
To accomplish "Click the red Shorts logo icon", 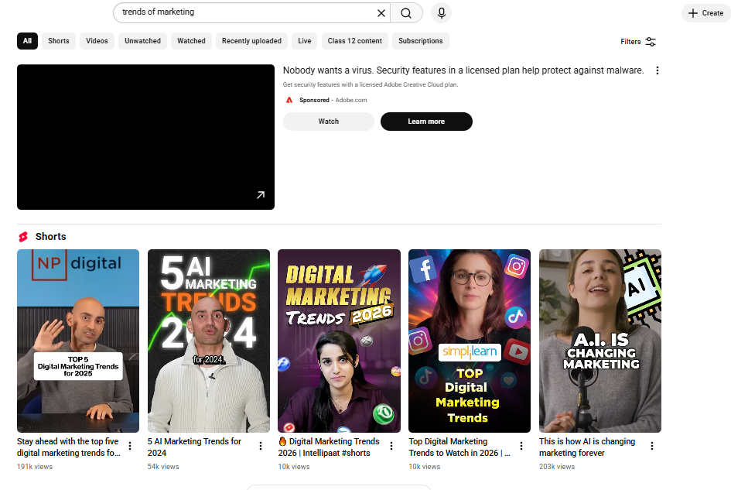I will tap(23, 237).
